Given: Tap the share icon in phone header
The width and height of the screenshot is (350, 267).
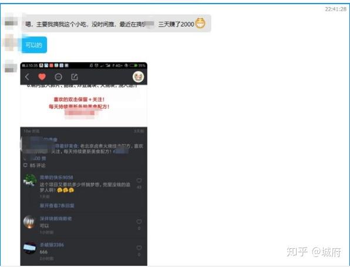Looking at the screenshot, I should click(75, 77).
